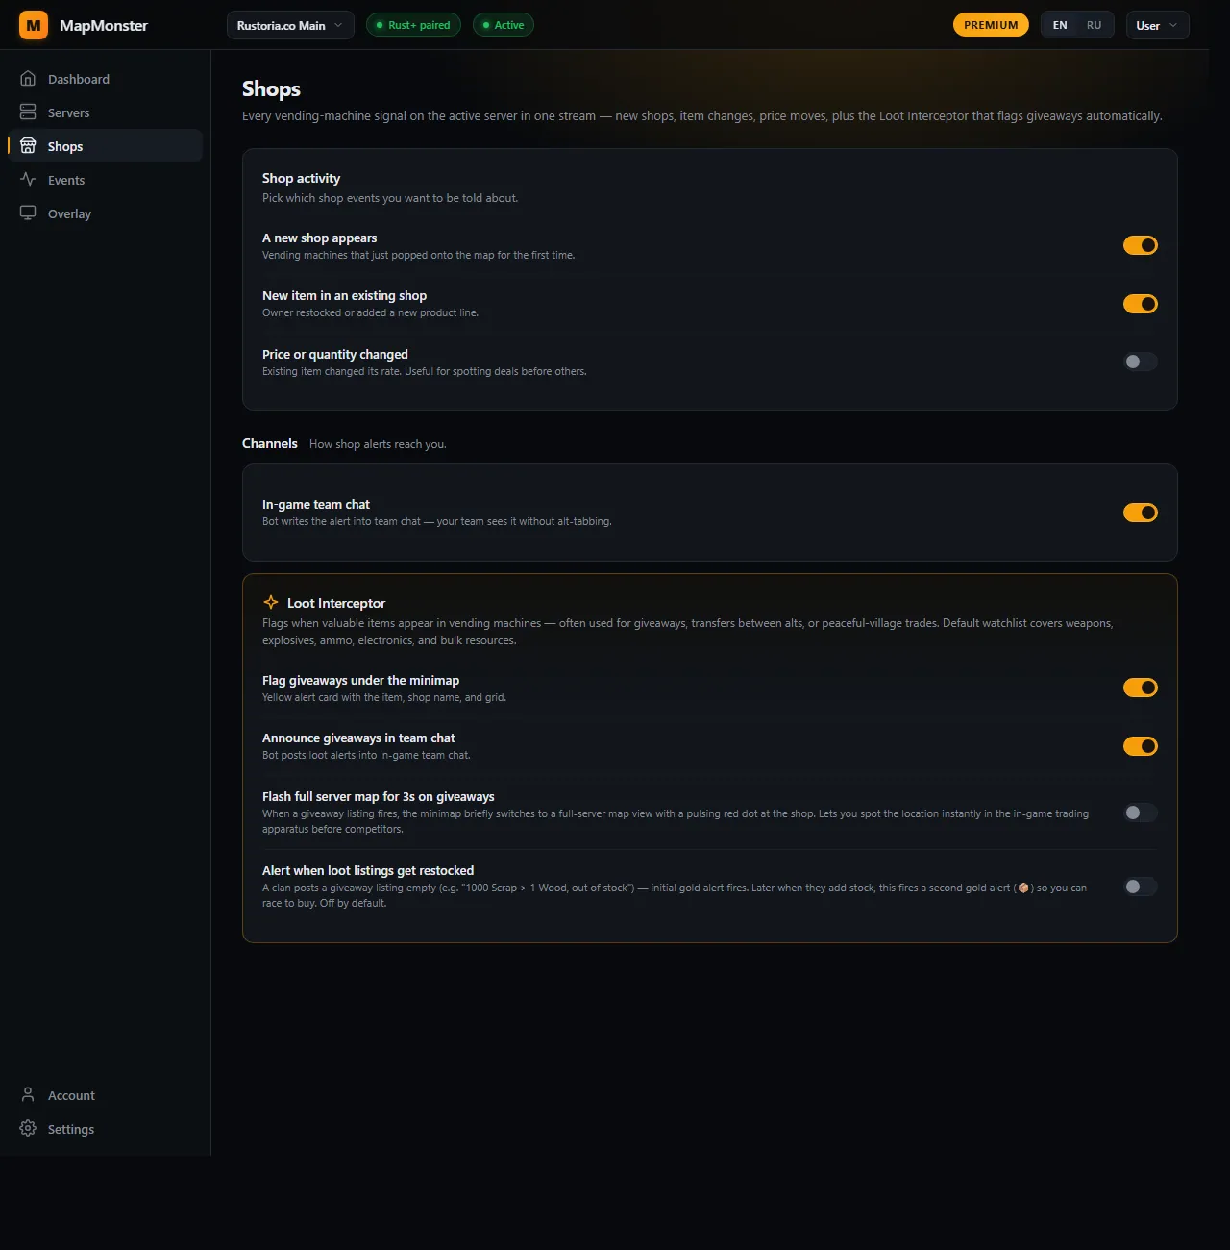
Task: Click the Events activity pulse icon
Action: 28,179
